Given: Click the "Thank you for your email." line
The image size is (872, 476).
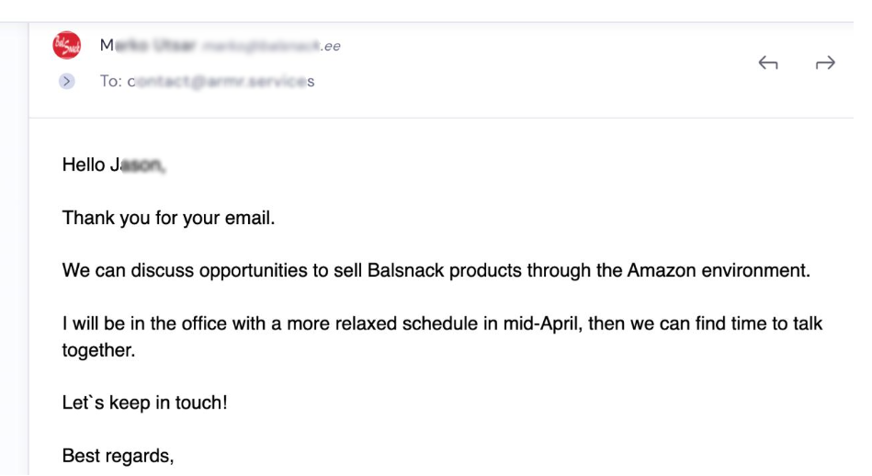Looking at the screenshot, I should [168, 218].
